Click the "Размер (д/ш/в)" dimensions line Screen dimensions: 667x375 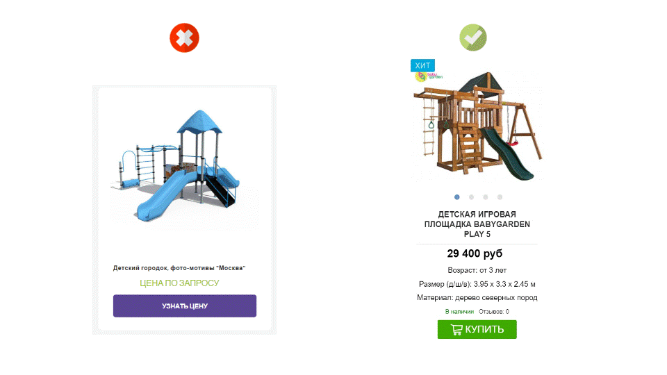pyautogui.click(x=477, y=284)
